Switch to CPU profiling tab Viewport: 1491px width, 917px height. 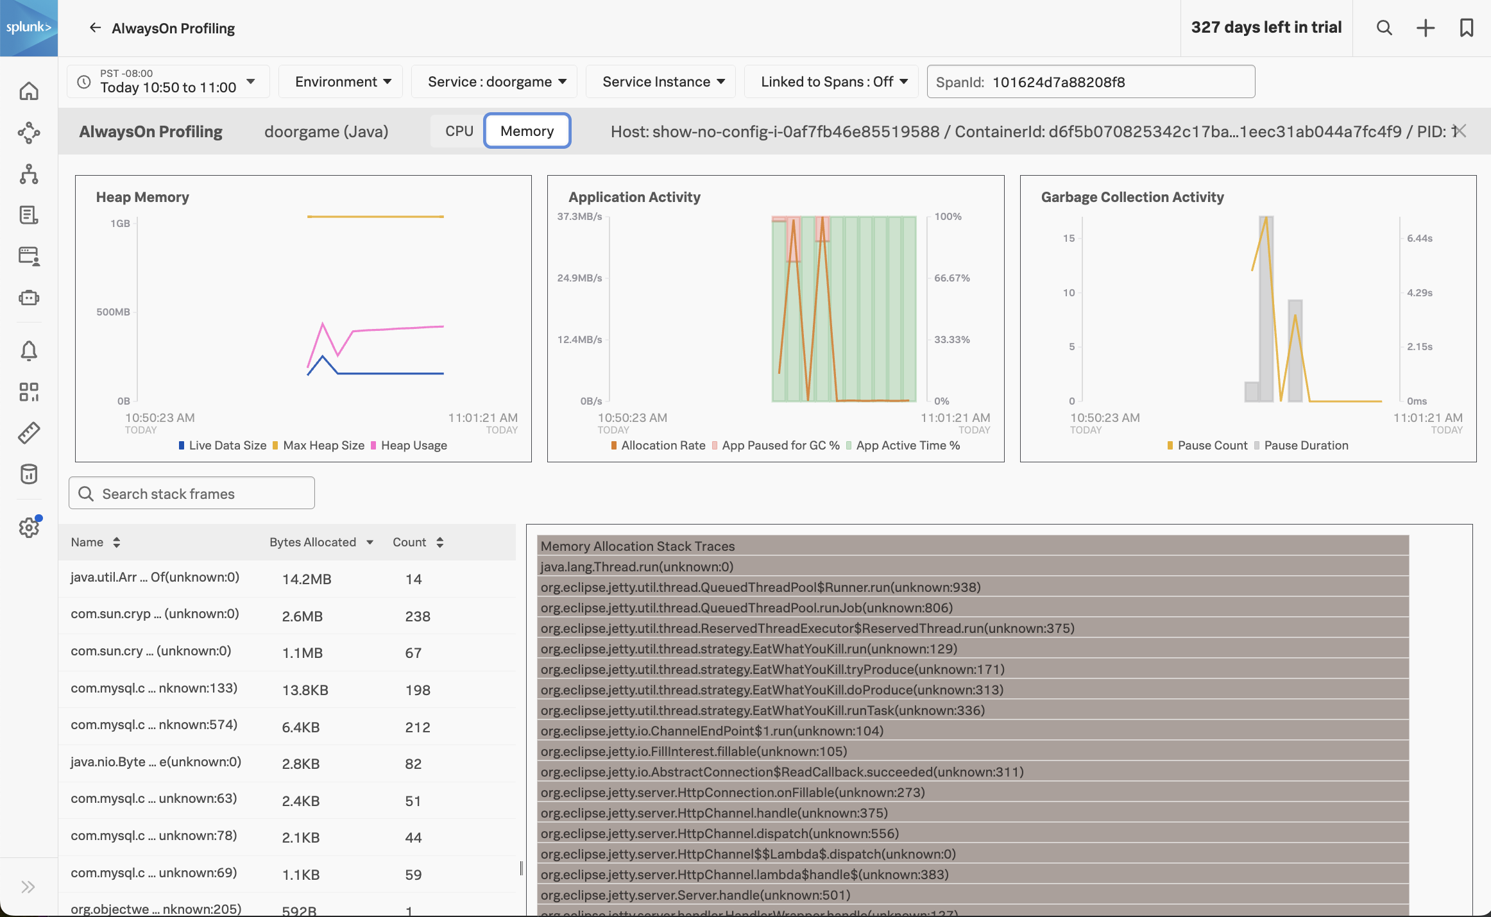459,130
